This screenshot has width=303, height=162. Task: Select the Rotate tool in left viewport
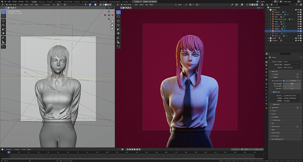click(x=4, y=25)
